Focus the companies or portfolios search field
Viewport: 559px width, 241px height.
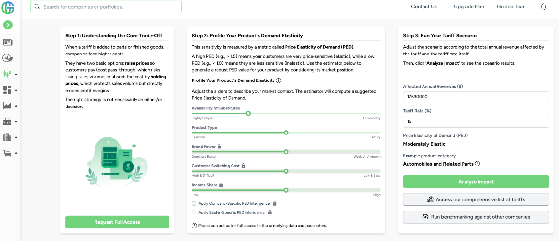106,7
